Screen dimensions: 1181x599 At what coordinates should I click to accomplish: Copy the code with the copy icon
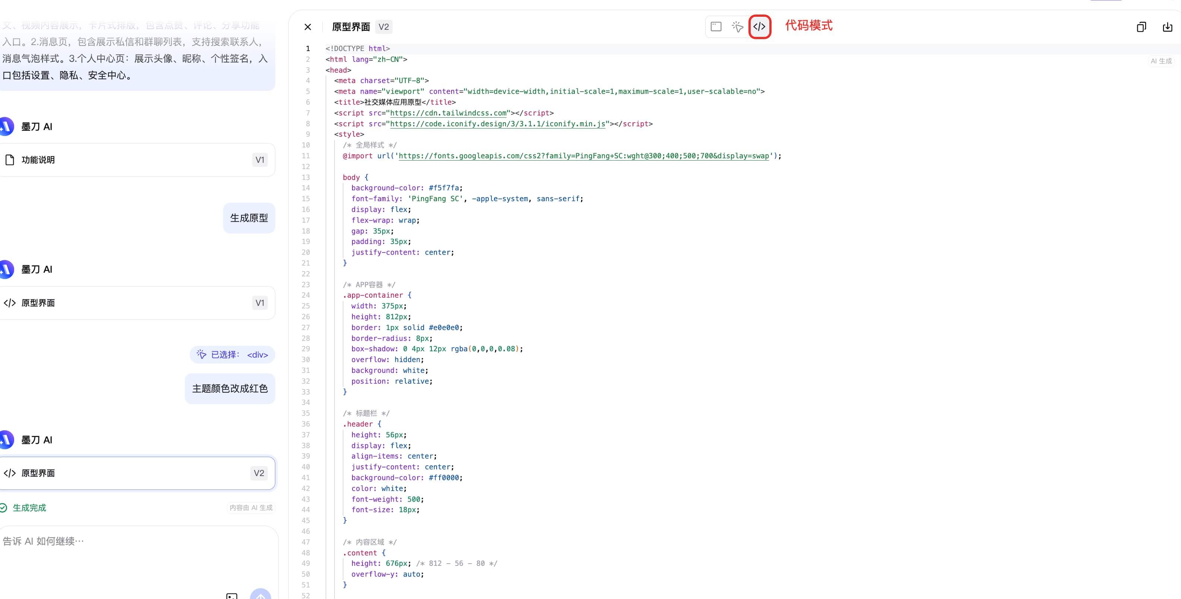[1142, 27]
